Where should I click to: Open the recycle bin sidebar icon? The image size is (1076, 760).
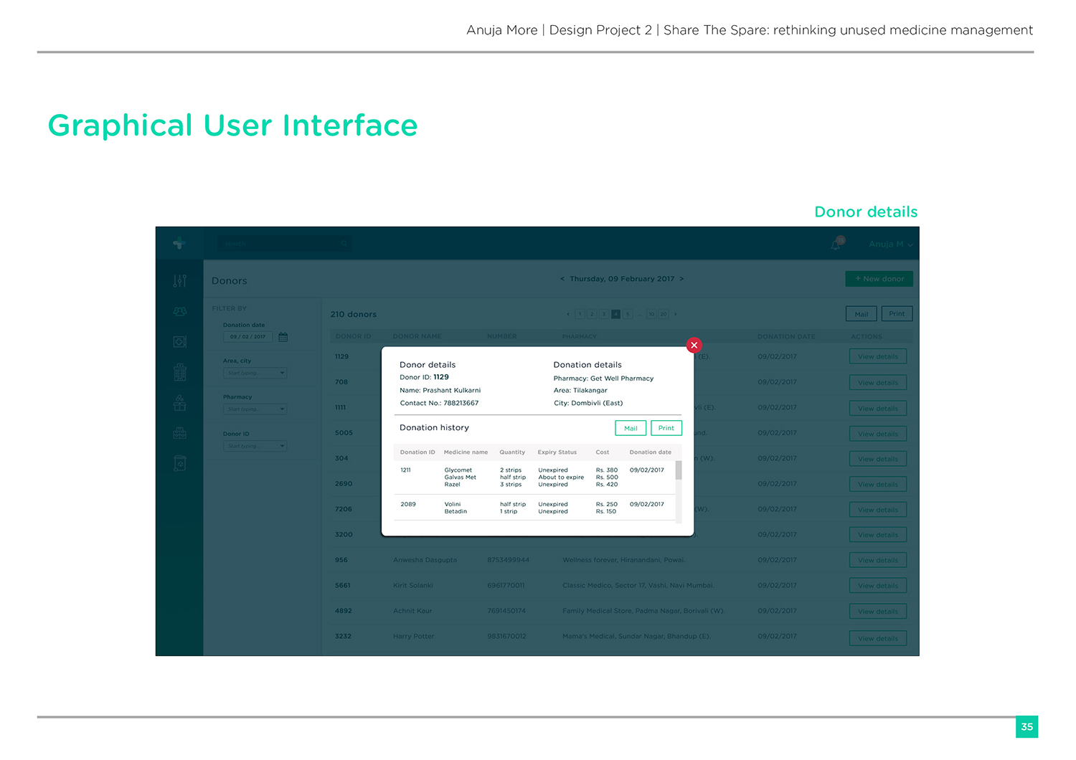coord(179,463)
